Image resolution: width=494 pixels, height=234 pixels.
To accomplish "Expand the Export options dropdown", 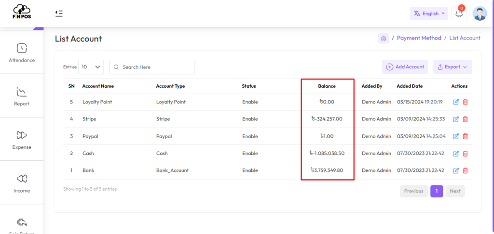I will pos(453,67).
